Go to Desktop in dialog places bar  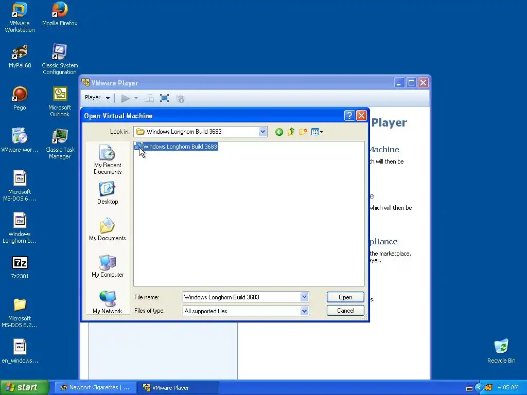click(108, 193)
